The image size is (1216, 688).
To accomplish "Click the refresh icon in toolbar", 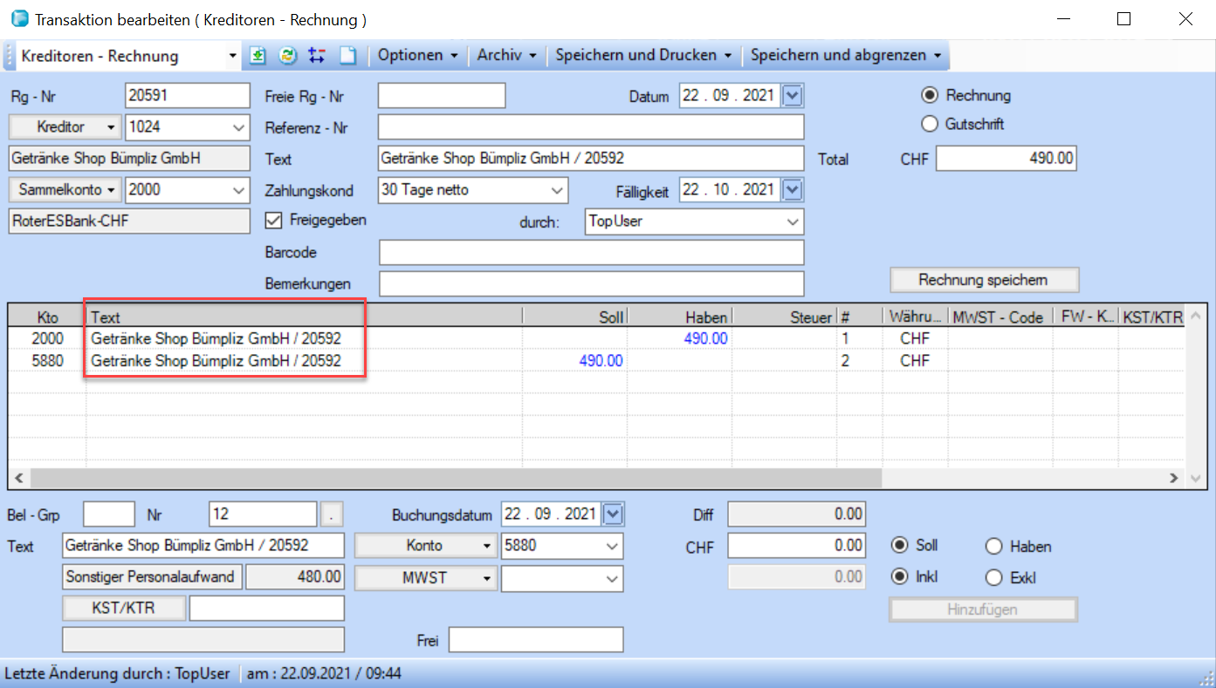I will point(287,56).
